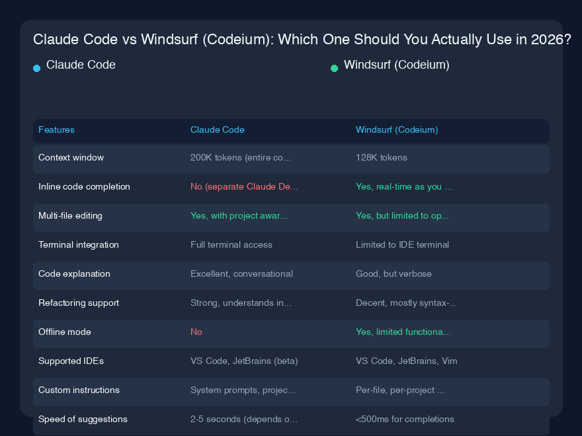
Task: Click the 'Excellent, conversational' cell
Action: point(241,274)
